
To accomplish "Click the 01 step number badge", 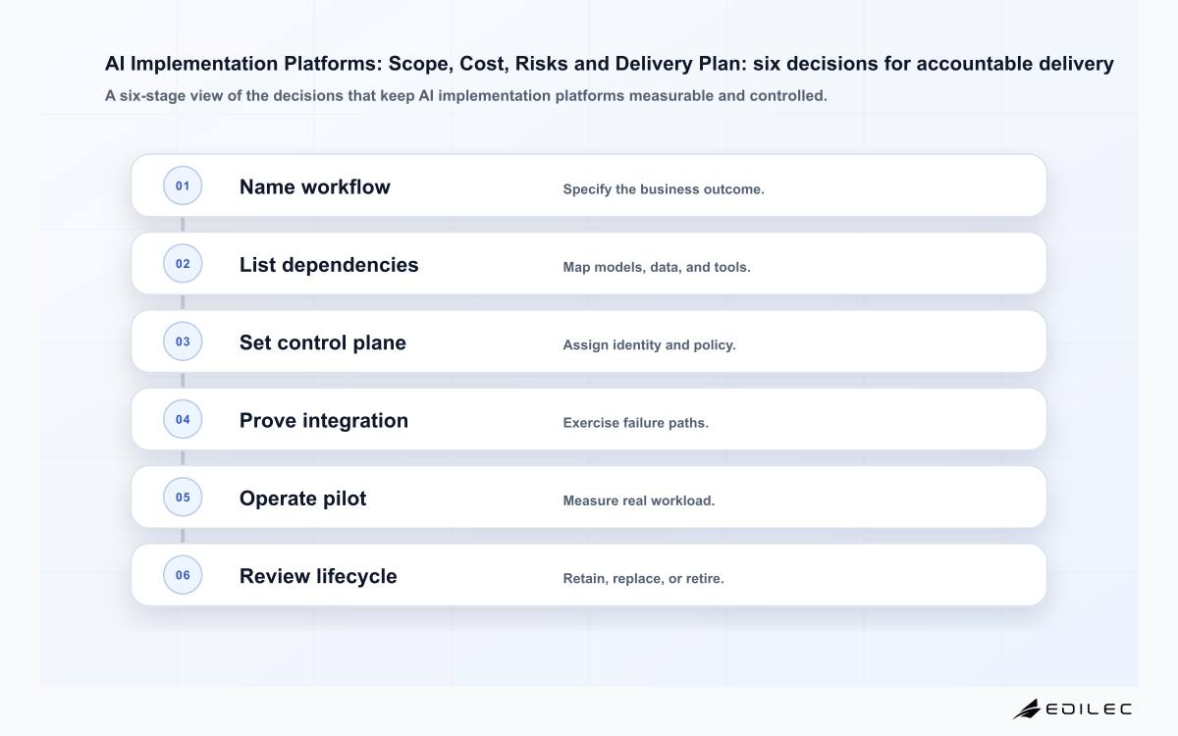I will pos(183,185).
